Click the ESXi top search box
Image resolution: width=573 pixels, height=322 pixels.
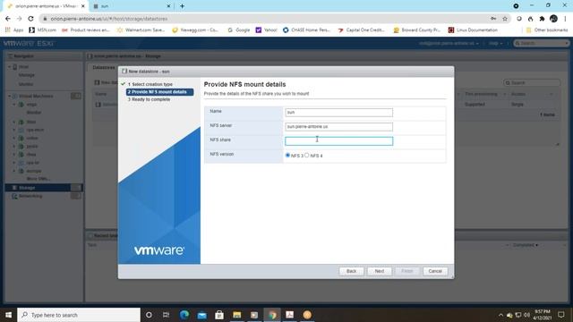coord(542,43)
